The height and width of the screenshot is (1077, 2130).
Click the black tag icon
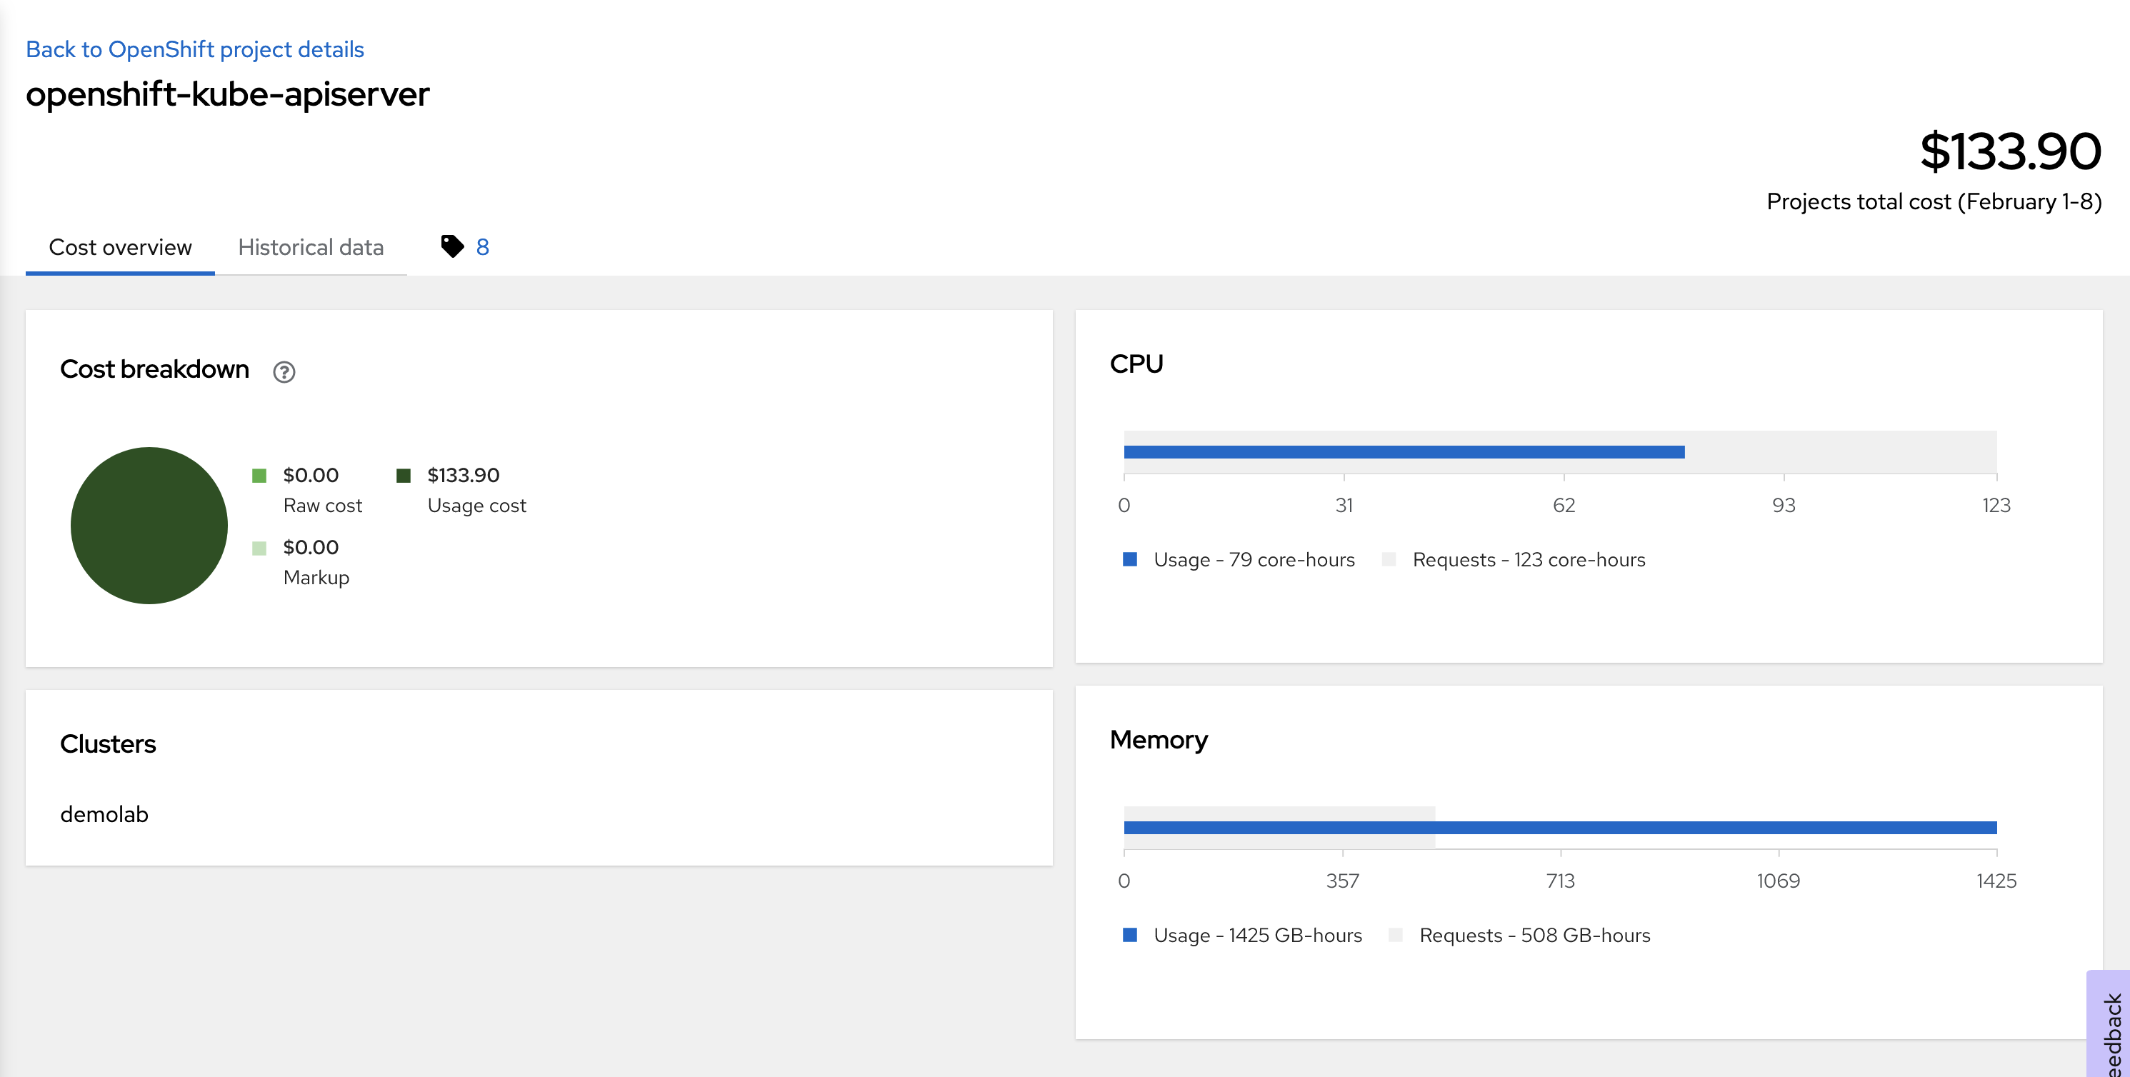point(452,246)
